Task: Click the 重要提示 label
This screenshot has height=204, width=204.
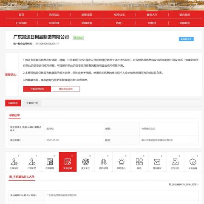Action: [11, 74]
